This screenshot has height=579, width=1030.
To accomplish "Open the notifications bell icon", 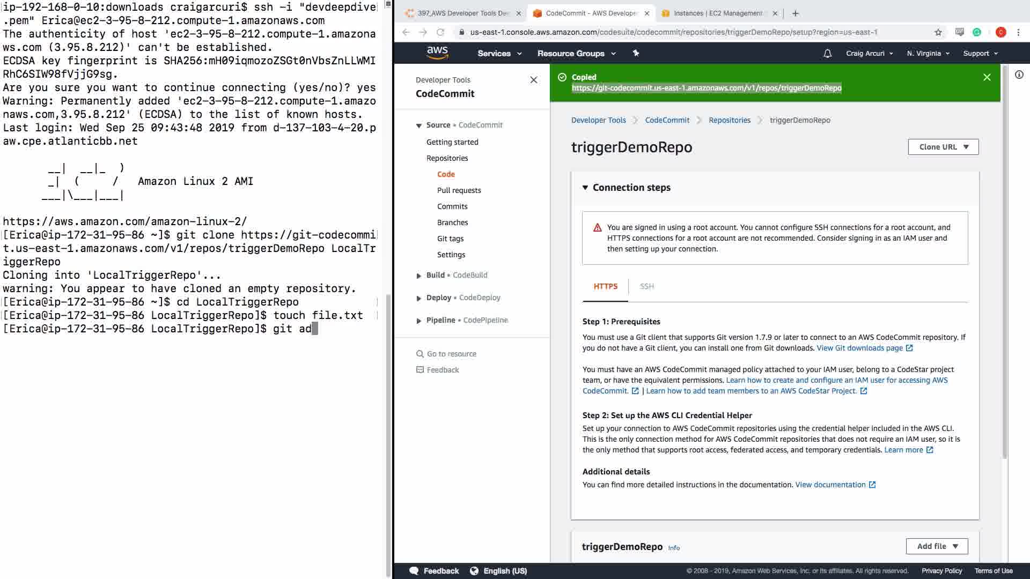I will click(827, 53).
